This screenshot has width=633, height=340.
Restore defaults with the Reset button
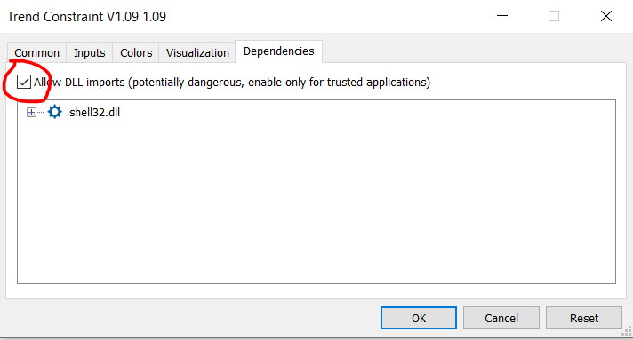coord(584,318)
